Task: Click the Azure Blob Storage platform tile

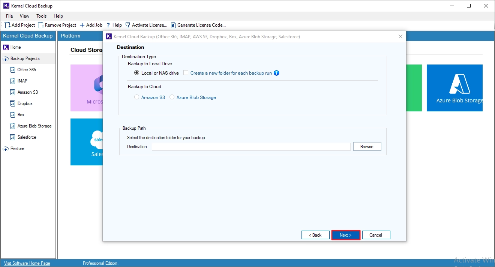Action: pos(454,88)
